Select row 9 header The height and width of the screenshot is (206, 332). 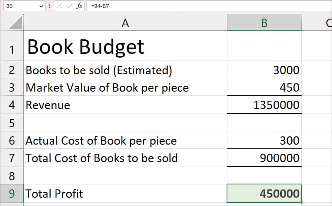coord(12,194)
